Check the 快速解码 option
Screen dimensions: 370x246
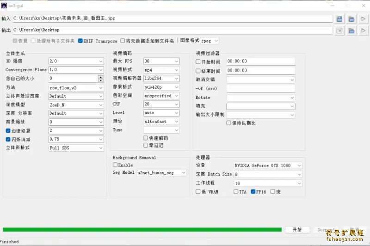point(146,138)
